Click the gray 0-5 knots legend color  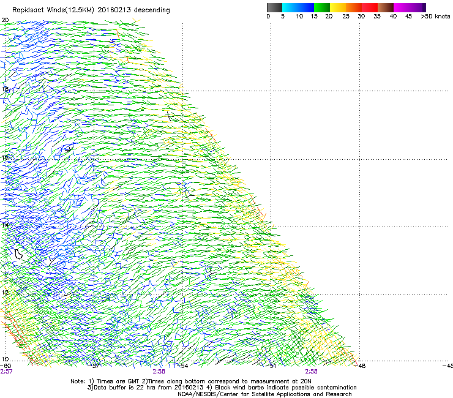pos(274,7)
